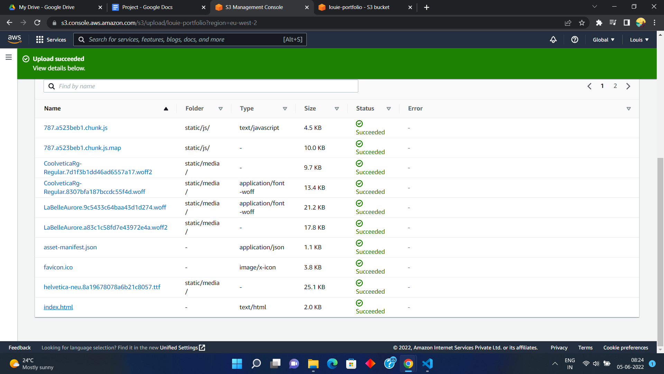Open the Global region dropdown

point(603,40)
